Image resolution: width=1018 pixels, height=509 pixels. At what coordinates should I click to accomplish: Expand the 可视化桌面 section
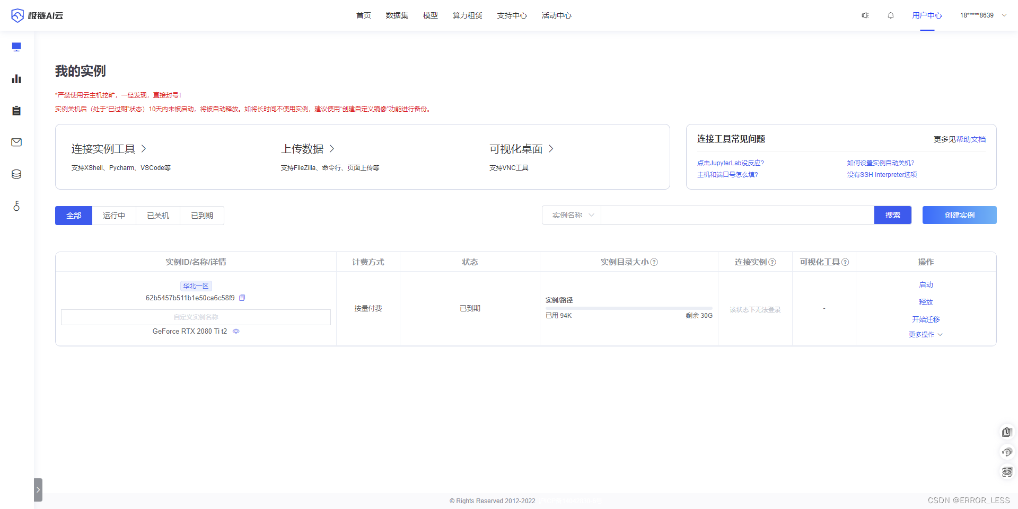coord(521,149)
